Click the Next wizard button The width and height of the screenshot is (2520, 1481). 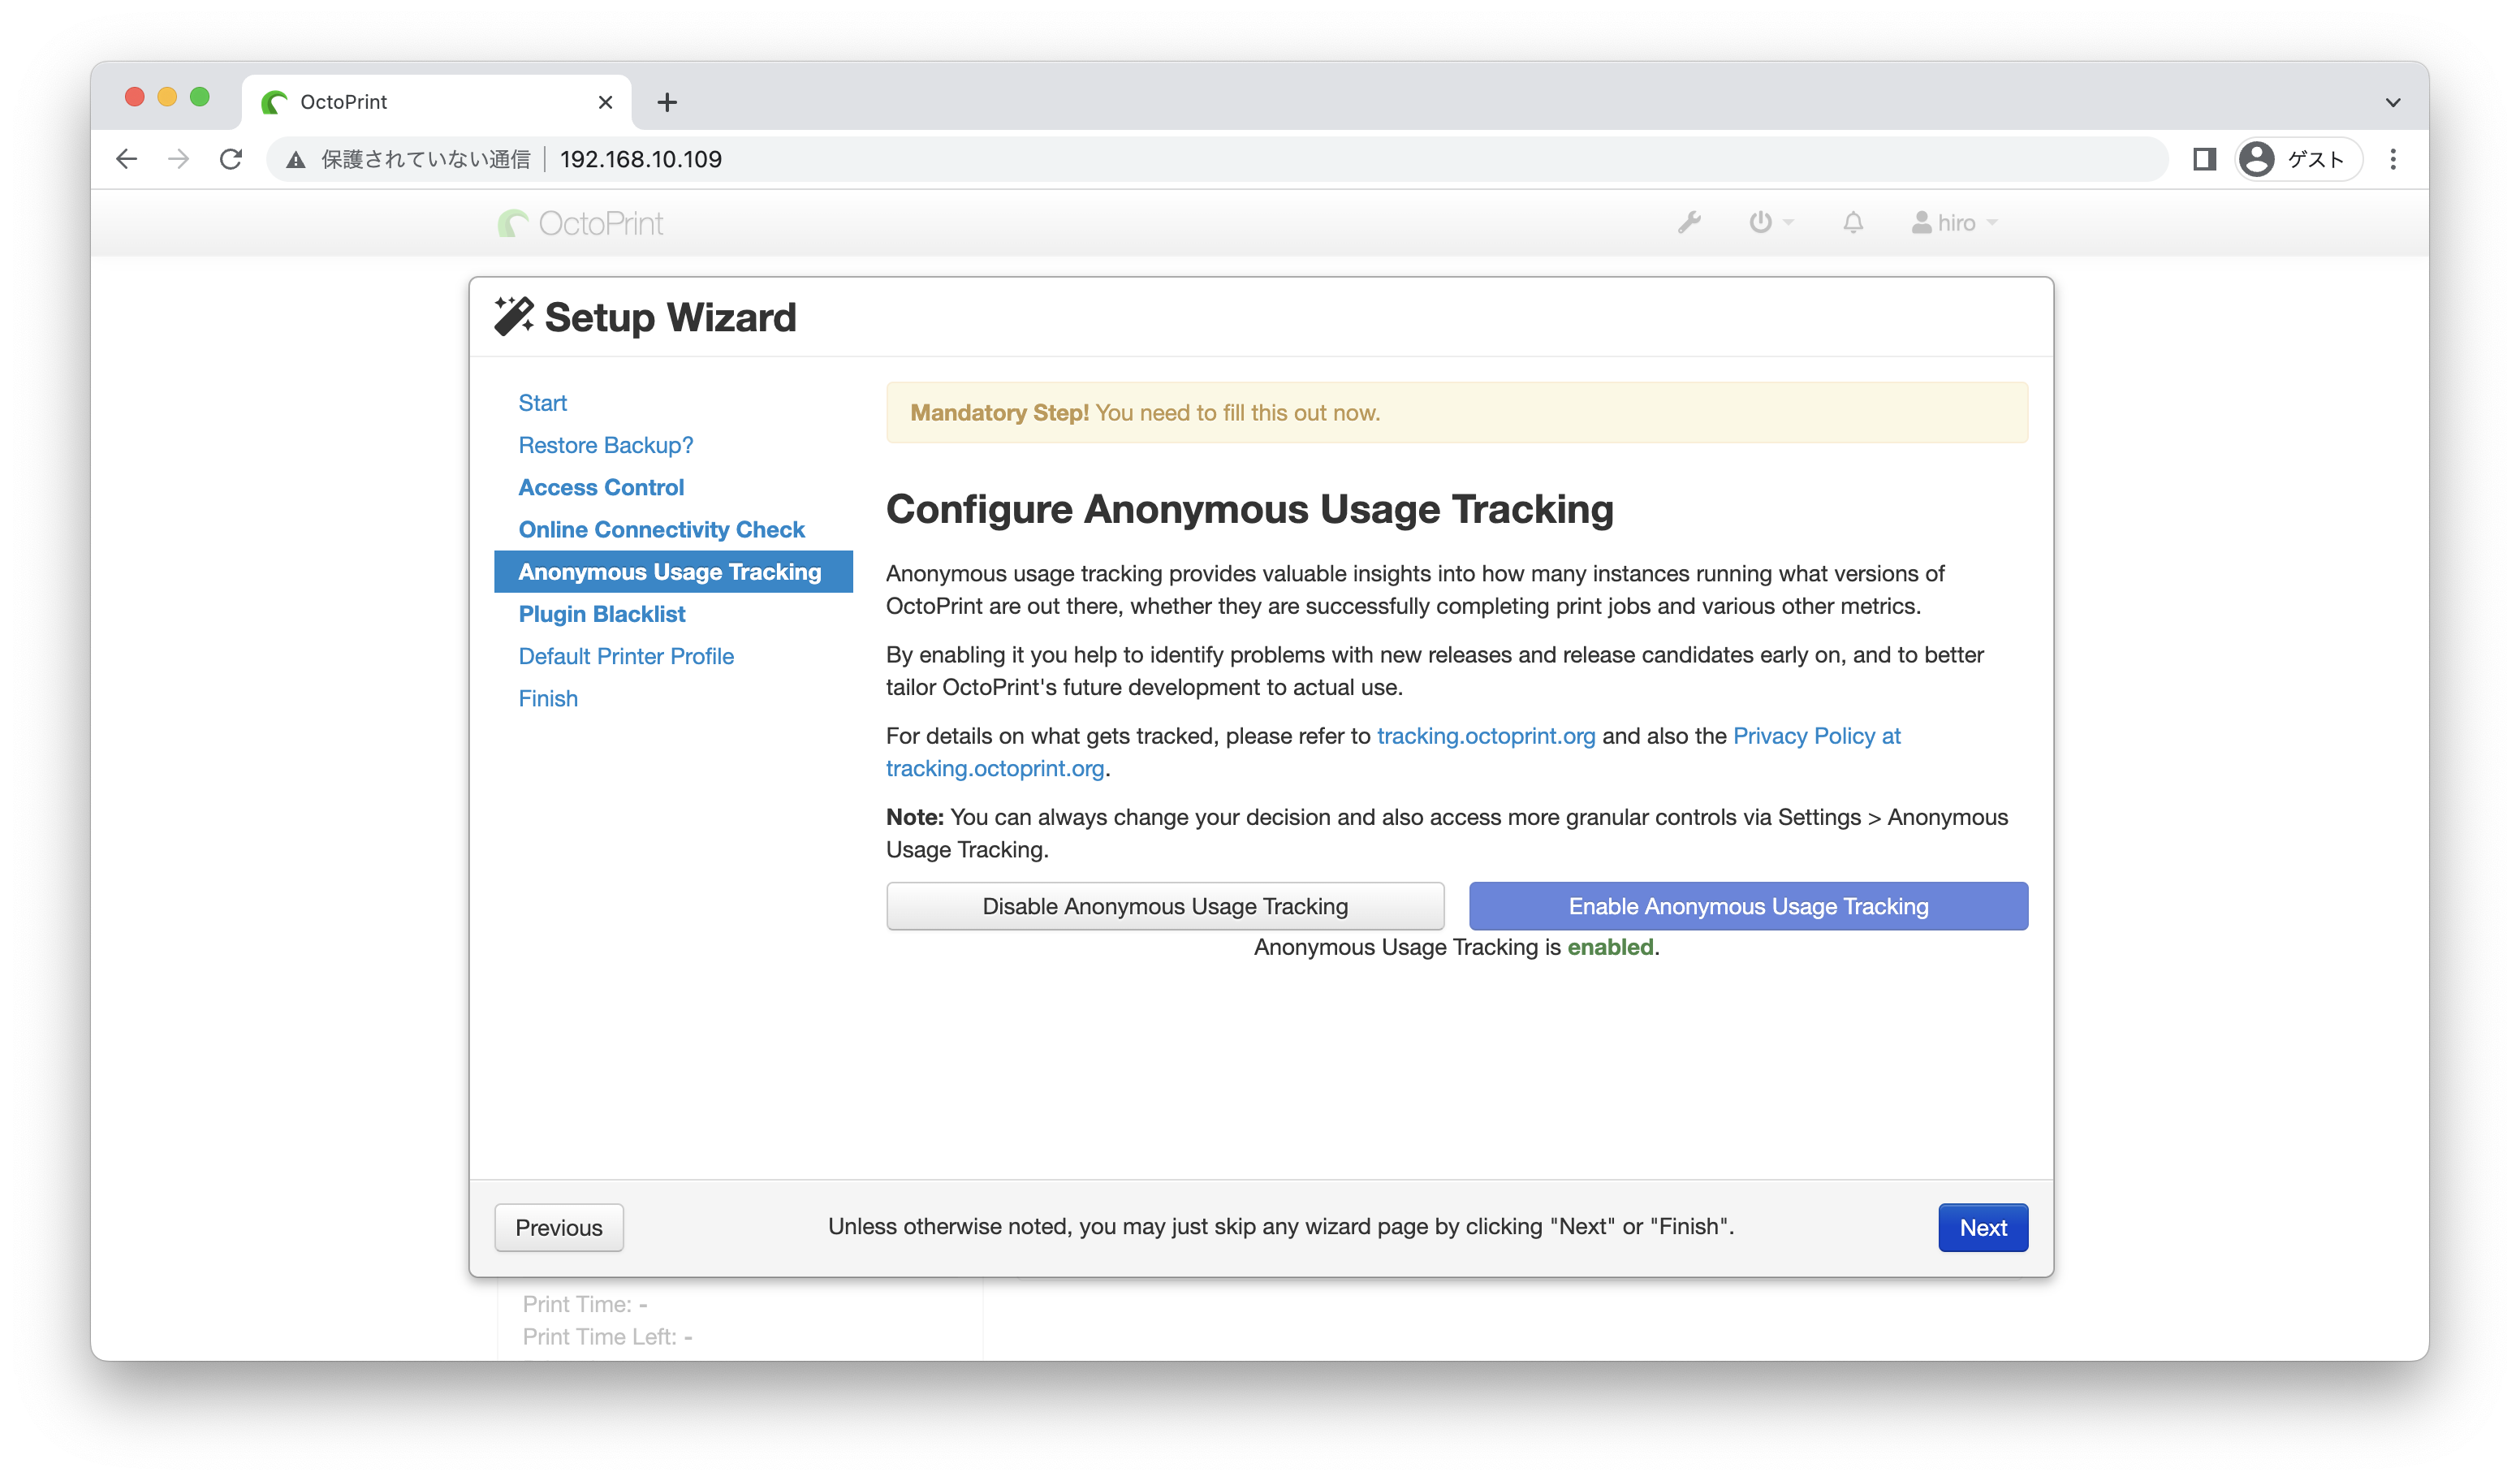(x=1983, y=1227)
